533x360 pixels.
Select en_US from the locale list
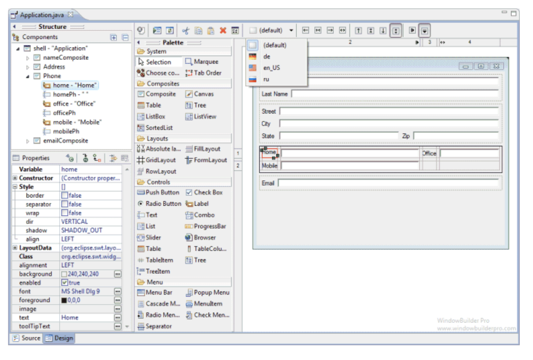point(271,68)
